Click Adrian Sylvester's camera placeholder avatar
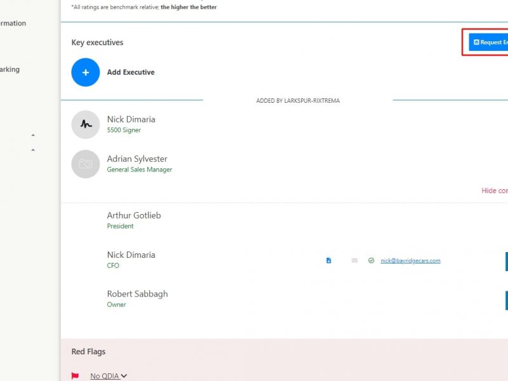Image resolution: width=508 pixels, height=381 pixels. pos(86,164)
